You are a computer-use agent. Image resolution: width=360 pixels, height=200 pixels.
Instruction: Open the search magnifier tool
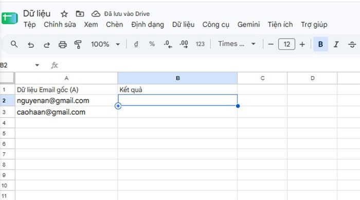[14, 44]
